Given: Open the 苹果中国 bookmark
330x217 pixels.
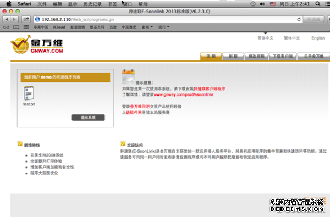Looking at the screenshot, I should pos(41,27).
